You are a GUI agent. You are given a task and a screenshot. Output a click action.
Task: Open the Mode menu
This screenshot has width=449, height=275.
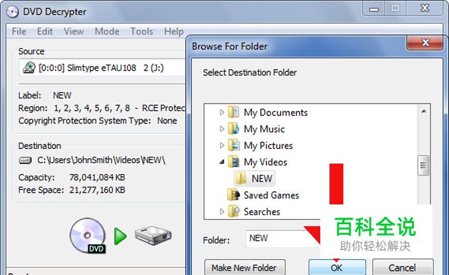coord(107,31)
